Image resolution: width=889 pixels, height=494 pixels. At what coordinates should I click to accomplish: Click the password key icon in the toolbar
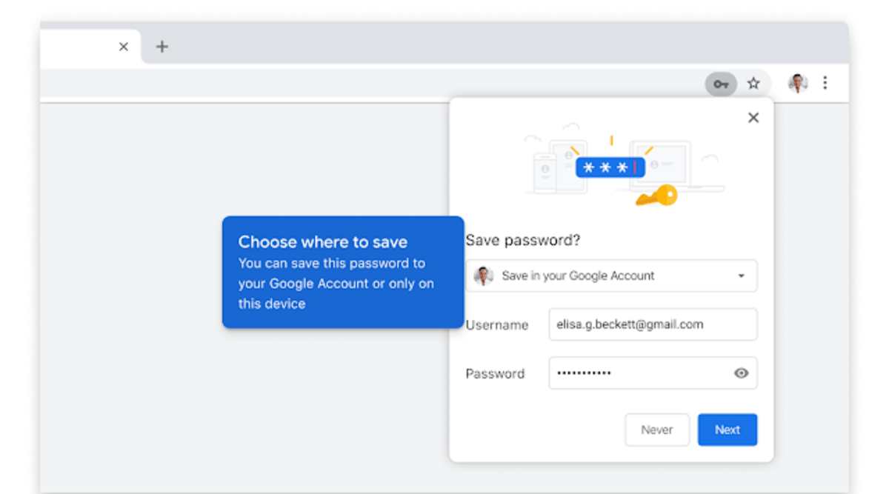[721, 84]
